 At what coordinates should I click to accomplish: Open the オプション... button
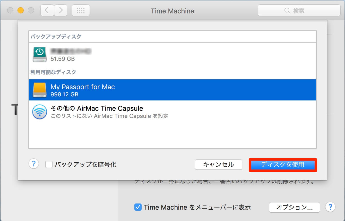(294, 207)
